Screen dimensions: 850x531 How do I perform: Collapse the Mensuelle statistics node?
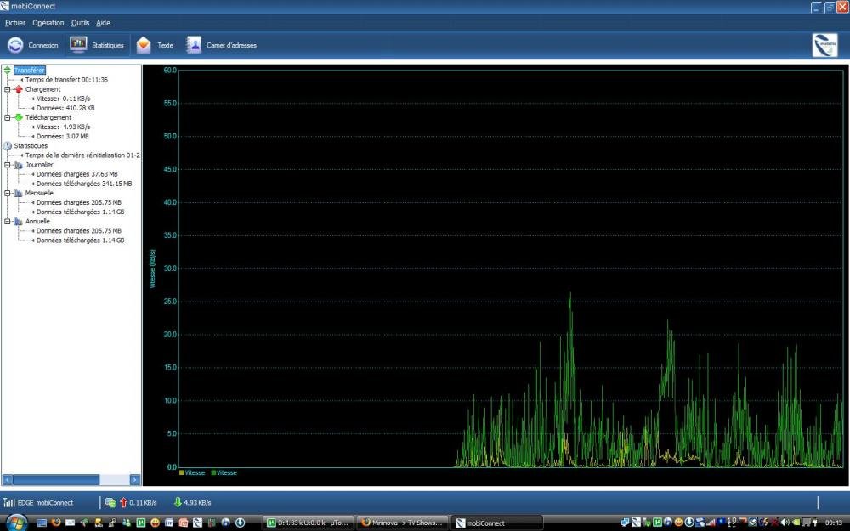click(8, 193)
